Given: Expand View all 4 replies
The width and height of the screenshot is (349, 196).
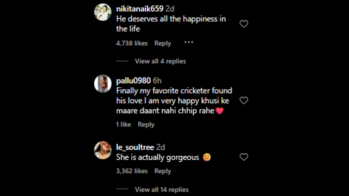Looking at the screenshot, I should coord(160,61).
